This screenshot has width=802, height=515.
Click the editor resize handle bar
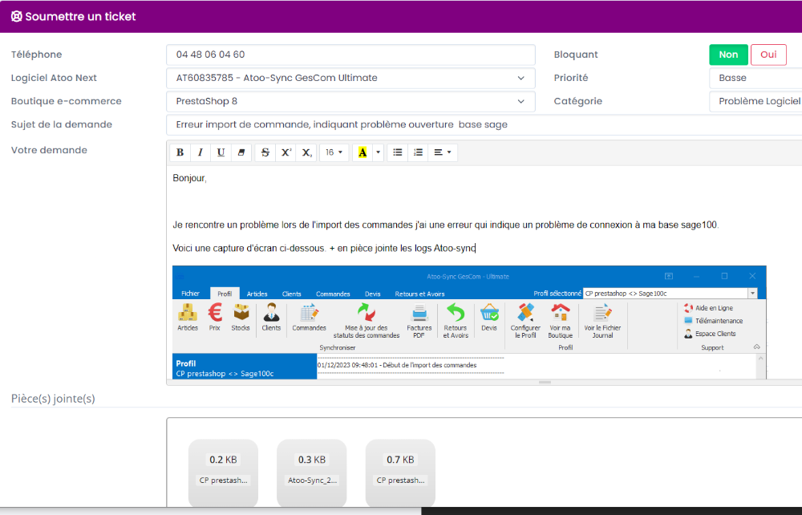point(545,382)
